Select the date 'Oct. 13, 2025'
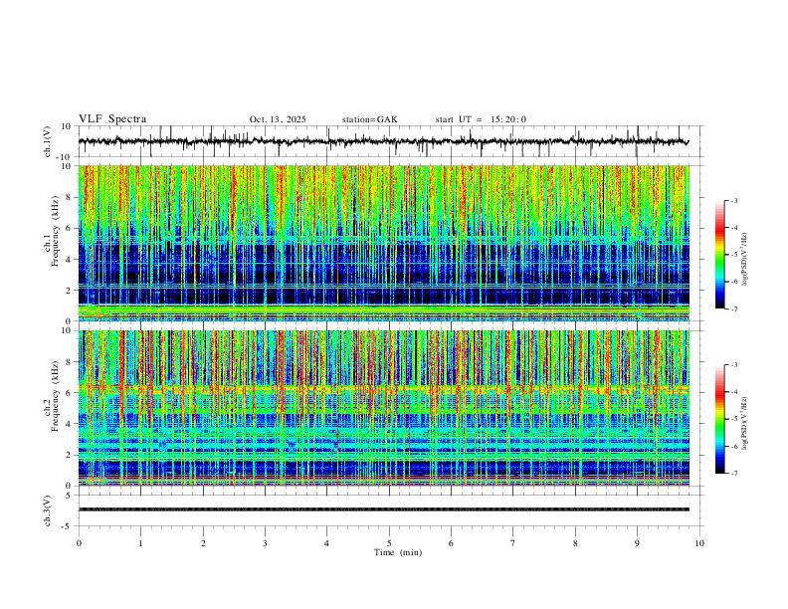The image size is (788, 609). pos(278,119)
